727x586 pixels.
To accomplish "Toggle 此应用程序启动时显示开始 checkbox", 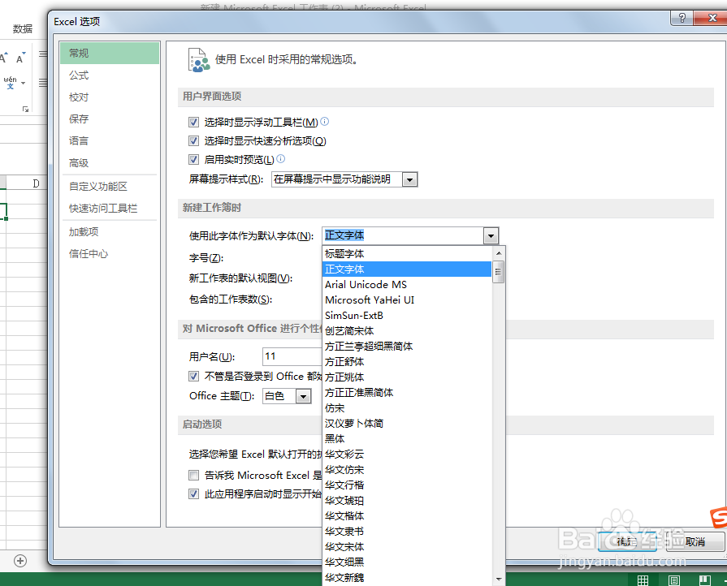I will click(x=194, y=494).
